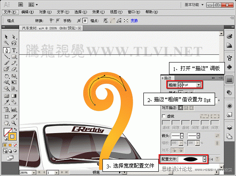236x176 pixels.
Task: Pick the Gradient tool
Action: pos(14,96)
